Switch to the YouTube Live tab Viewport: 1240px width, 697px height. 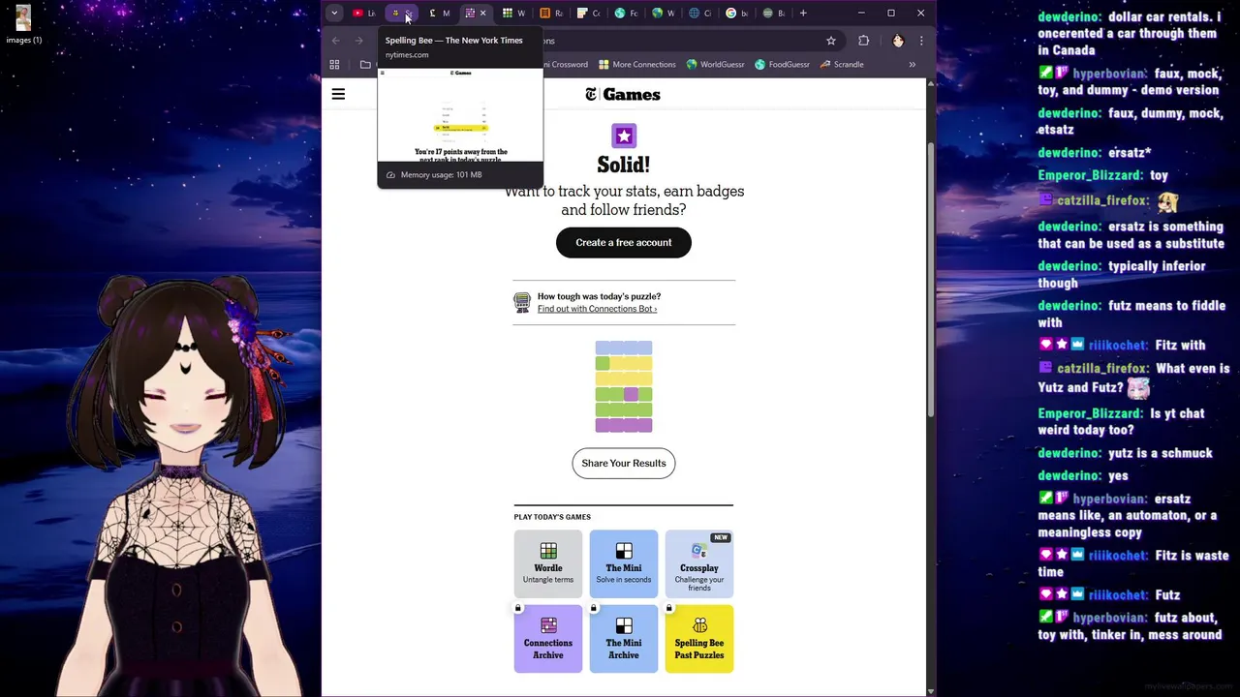coord(364,14)
